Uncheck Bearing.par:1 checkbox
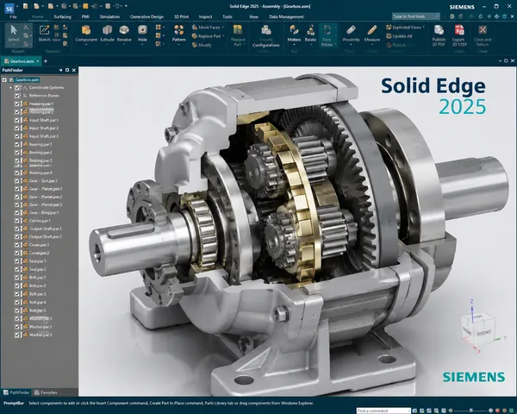Image resolution: width=517 pixels, height=414 pixels. click(17, 144)
